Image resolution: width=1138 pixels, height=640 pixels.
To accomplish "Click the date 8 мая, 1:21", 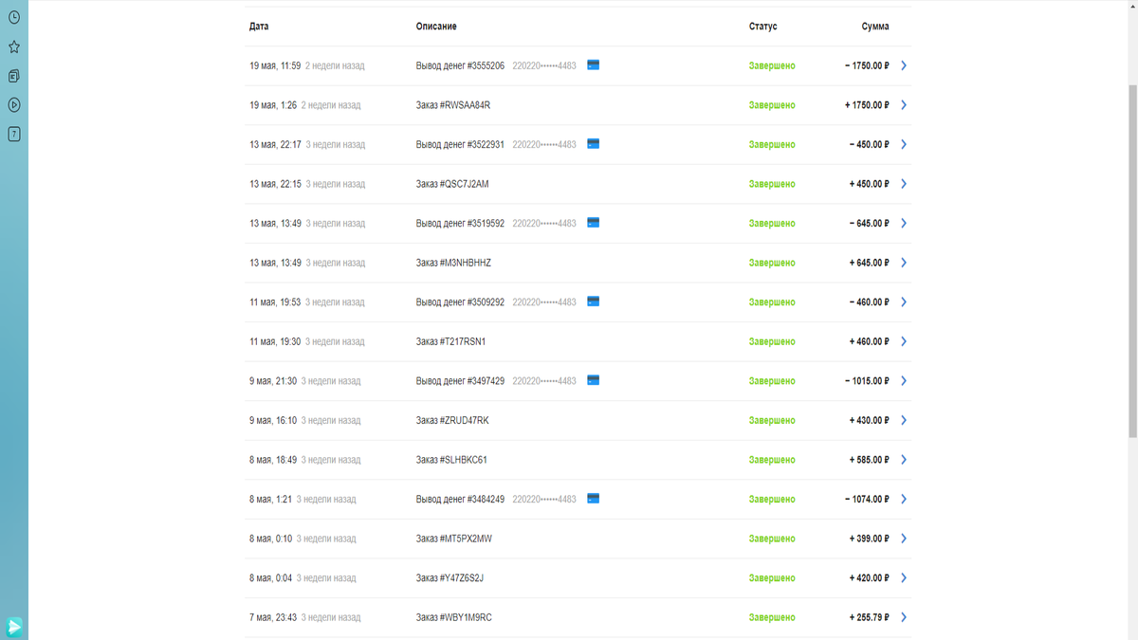I will click(270, 499).
